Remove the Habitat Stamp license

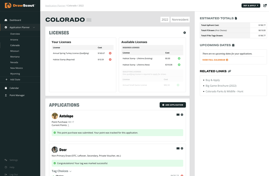click(x=110, y=60)
